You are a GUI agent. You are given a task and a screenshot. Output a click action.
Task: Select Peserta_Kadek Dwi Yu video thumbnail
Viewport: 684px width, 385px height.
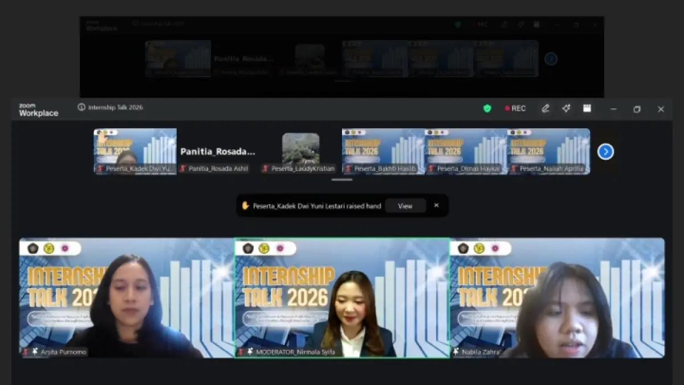tap(135, 151)
